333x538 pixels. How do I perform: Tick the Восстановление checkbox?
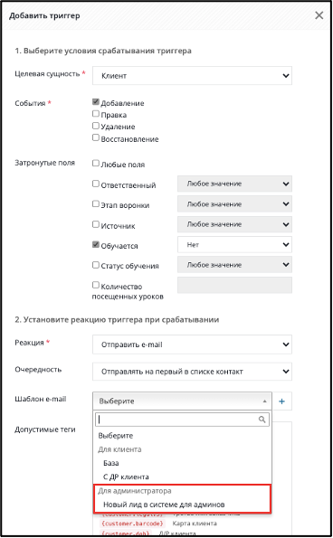pos(96,137)
